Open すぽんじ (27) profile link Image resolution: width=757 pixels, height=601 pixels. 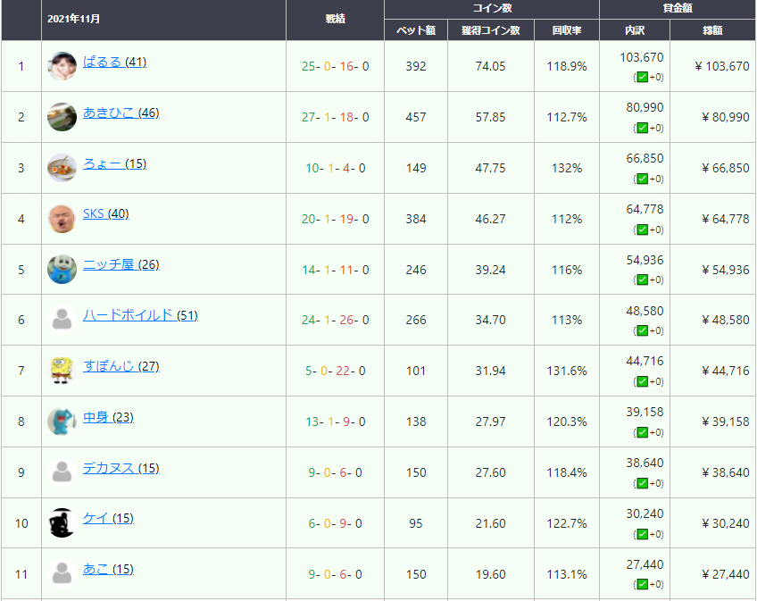pyautogui.click(x=121, y=366)
